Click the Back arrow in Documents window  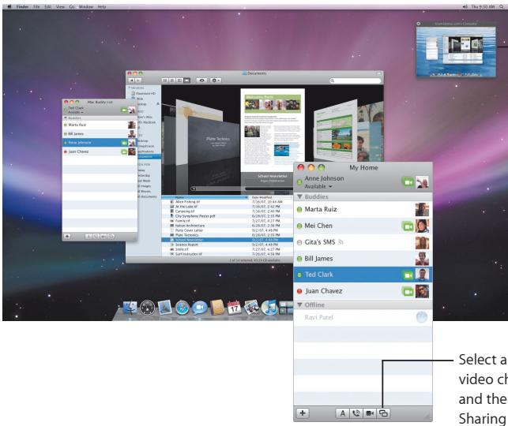131,80
